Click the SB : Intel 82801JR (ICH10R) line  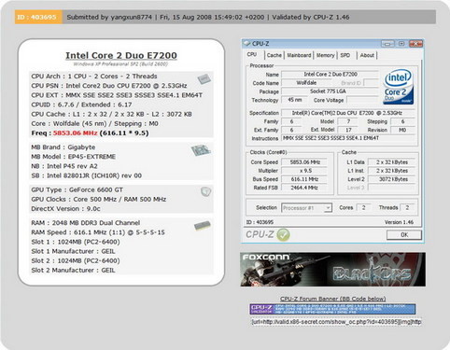(86, 175)
